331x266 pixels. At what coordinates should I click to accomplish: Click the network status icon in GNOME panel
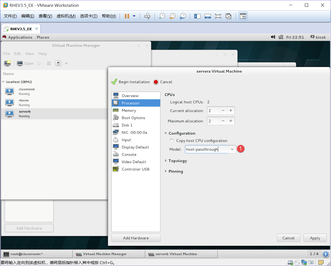[281, 37]
